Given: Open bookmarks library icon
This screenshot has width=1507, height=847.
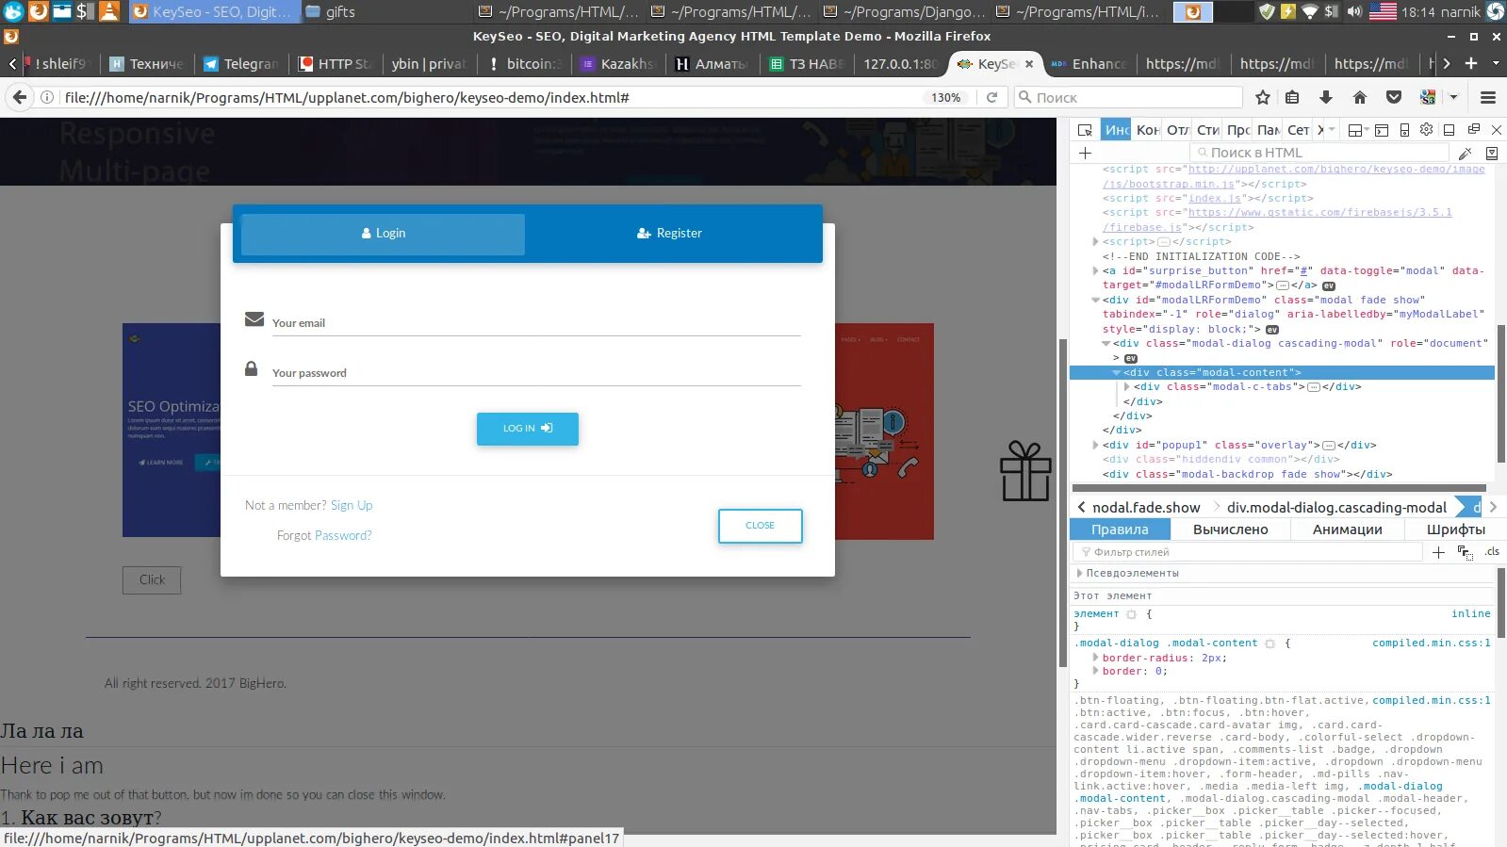Looking at the screenshot, I should [x=1292, y=97].
